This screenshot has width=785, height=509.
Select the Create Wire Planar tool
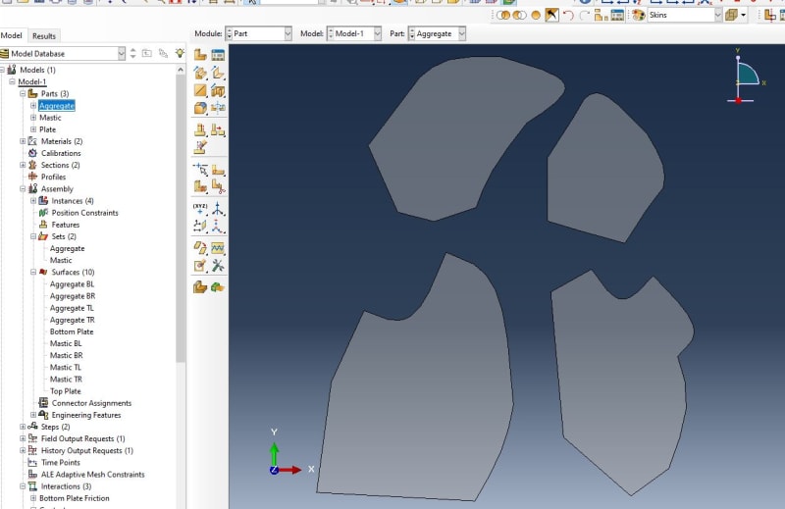click(200, 90)
